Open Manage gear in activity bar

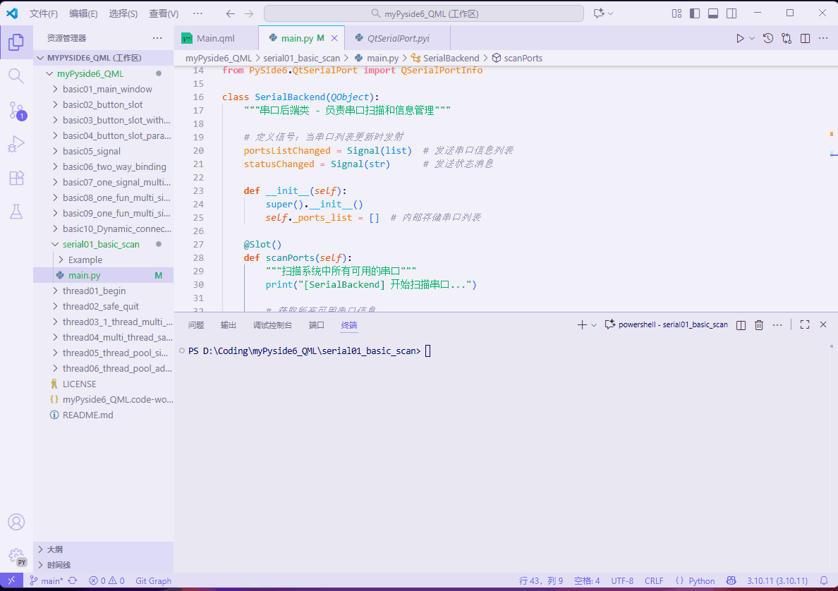[16, 556]
